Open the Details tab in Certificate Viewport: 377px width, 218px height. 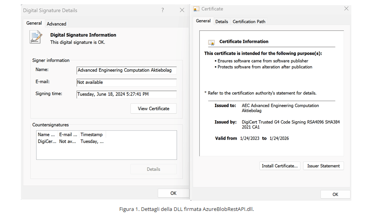[221, 22]
